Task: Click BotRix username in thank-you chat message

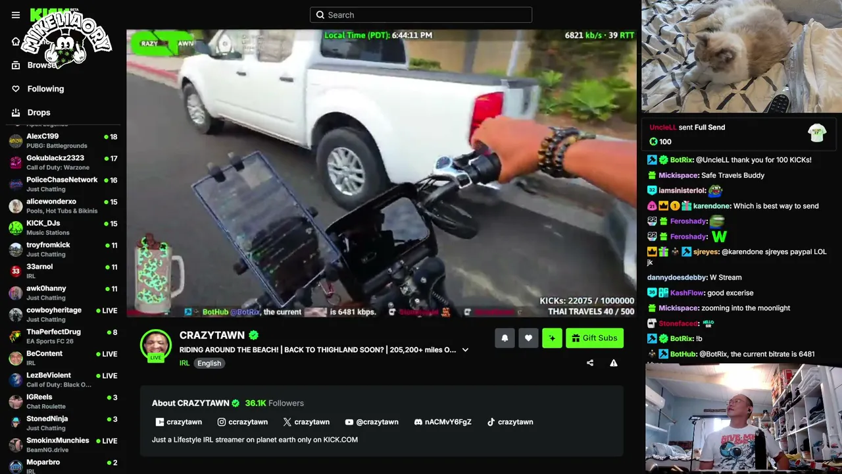Action: coord(681,160)
